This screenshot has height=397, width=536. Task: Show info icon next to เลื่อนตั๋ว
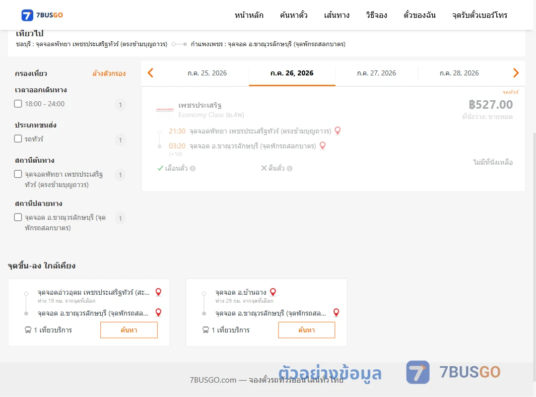193,168
